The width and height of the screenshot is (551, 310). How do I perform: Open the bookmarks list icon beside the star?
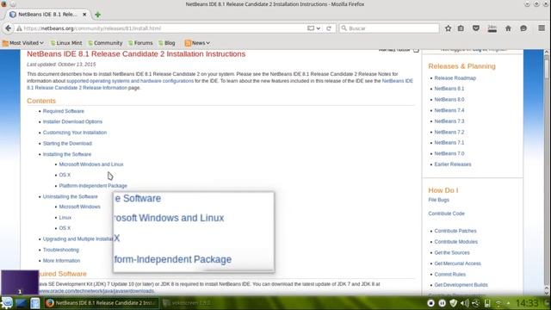[461, 28]
